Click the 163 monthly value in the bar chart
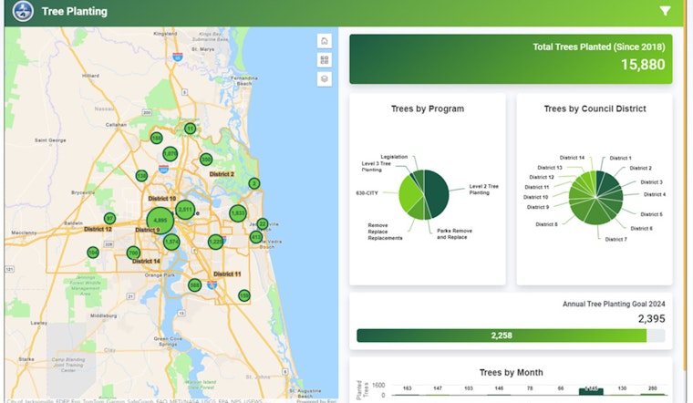The height and width of the screenshot is (403, 693). 407,388
